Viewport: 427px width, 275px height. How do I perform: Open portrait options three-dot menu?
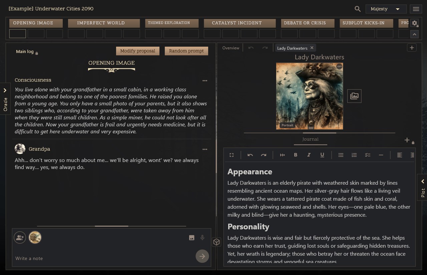pyautogui.click(x=339, y=67)
